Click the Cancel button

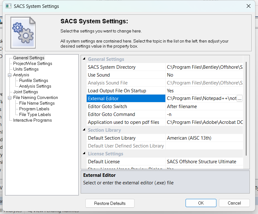(x=234, y=203)
